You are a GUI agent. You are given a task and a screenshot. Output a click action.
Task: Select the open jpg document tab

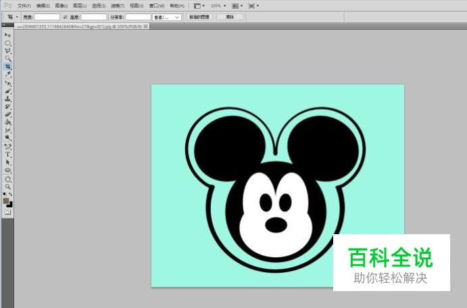[x=80, y=26]
